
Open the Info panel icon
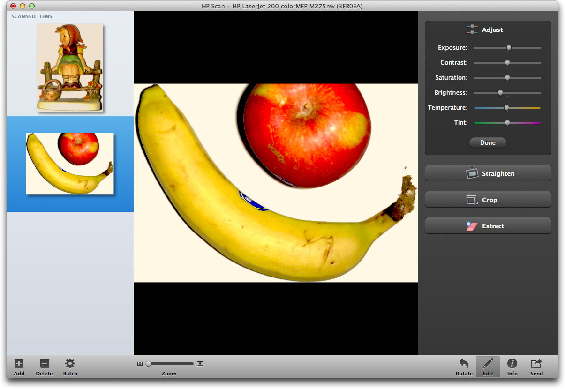(x=512, y=364)
